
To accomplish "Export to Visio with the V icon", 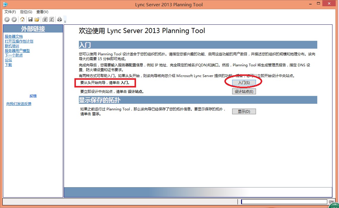I will coord(45,19).
